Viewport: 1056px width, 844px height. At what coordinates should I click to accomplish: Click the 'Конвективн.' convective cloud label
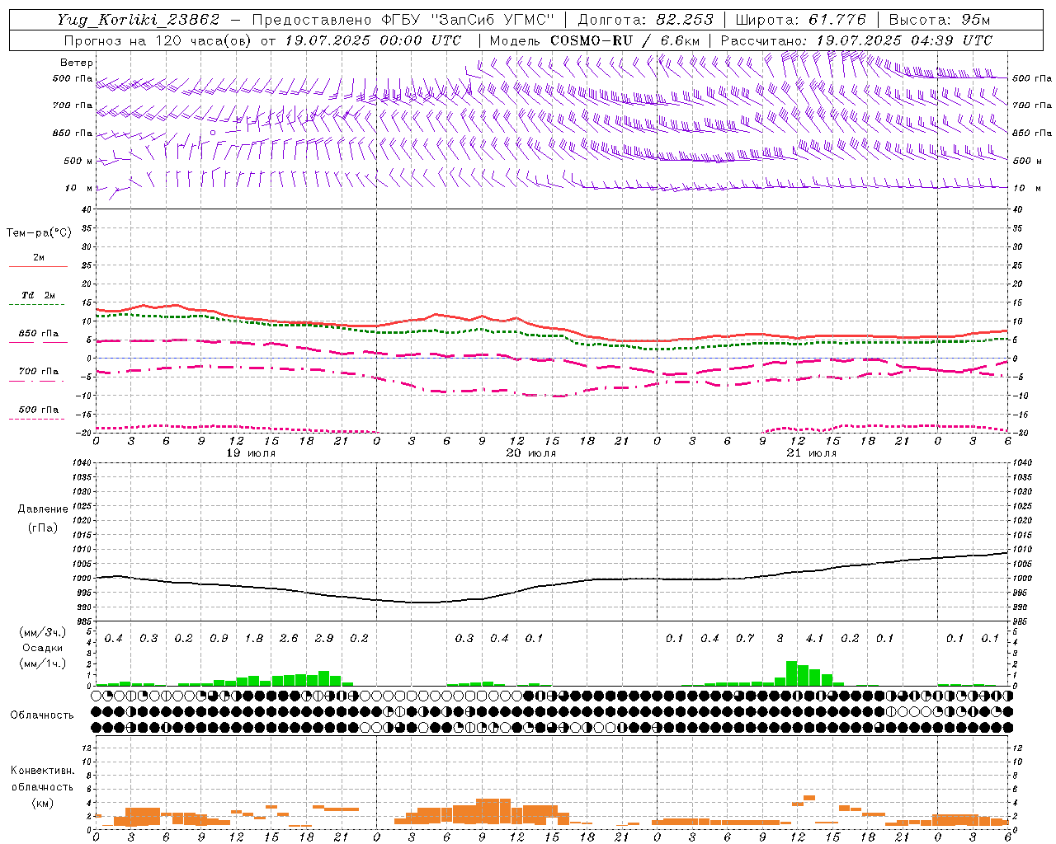[42, 771]
